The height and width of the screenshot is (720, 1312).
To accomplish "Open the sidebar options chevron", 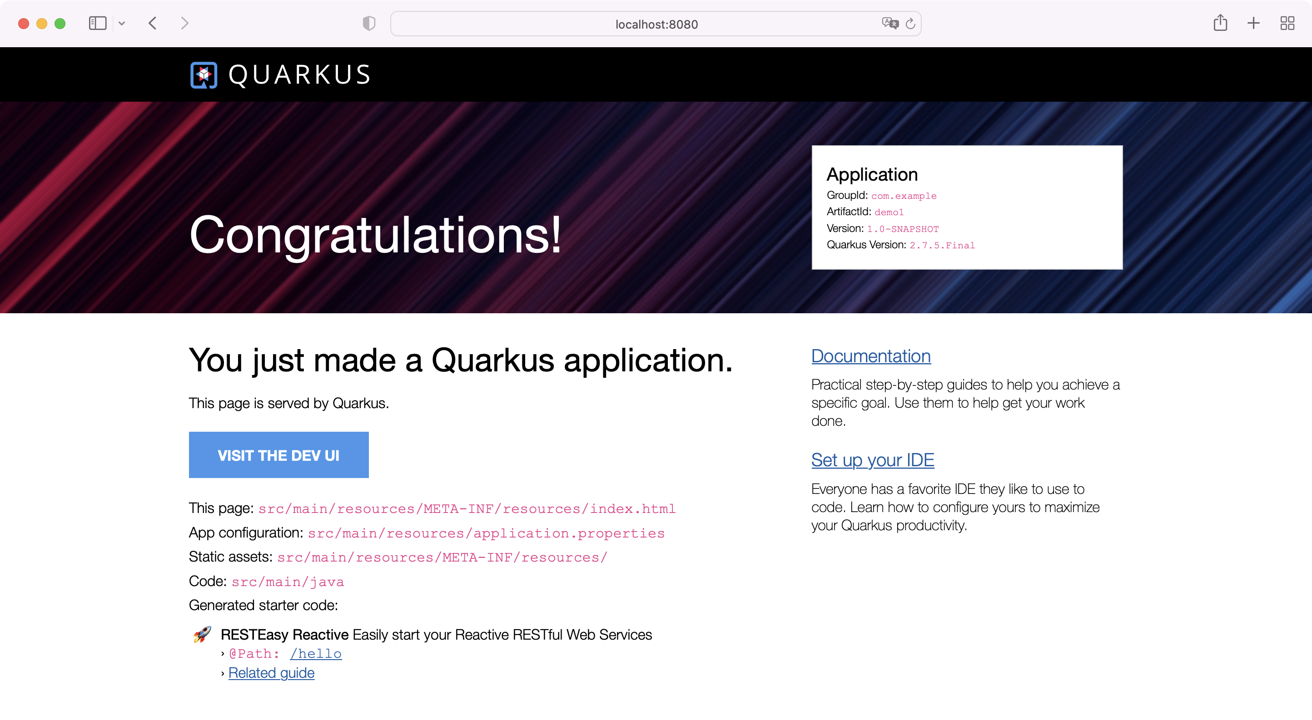I will [x=122, y=24].
